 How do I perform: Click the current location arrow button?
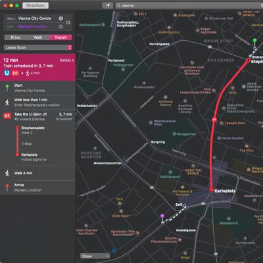click(108, 5)
